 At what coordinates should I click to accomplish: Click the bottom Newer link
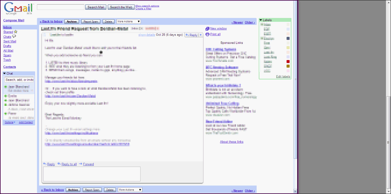coord(237,191)
